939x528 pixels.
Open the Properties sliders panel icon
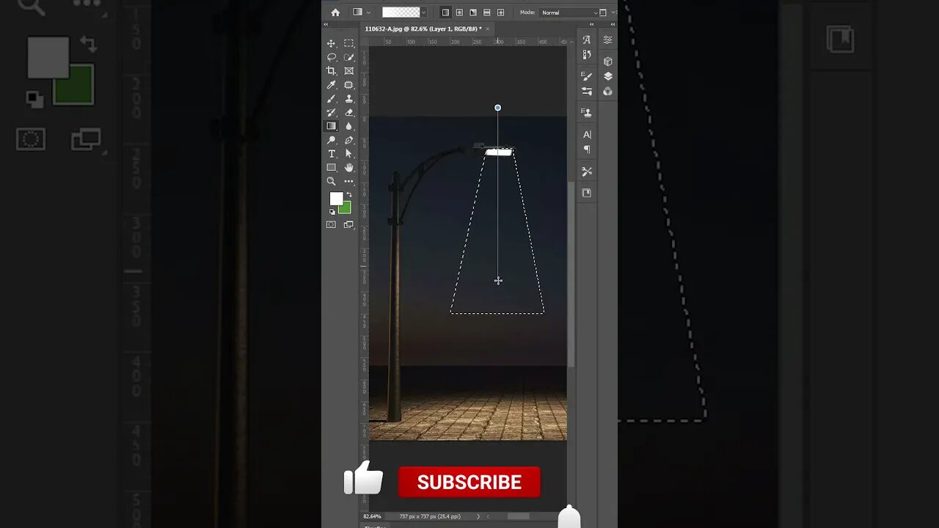pos(607,40)
